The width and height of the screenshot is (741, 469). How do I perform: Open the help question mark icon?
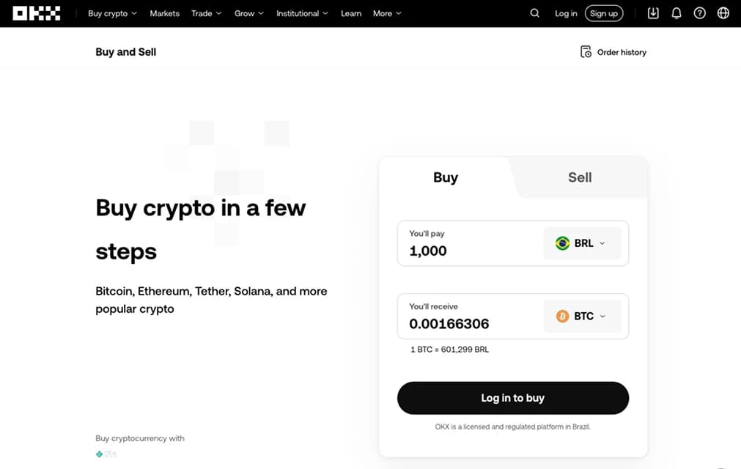tap(699, 13)
